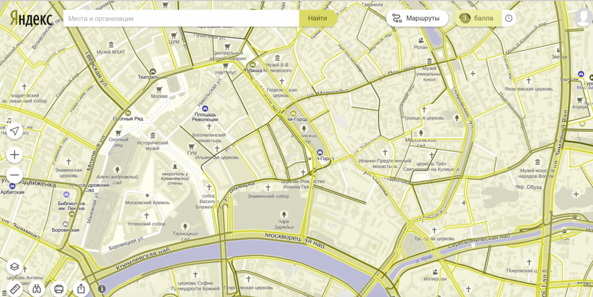Locate me with the geolocation arrow

14,131
